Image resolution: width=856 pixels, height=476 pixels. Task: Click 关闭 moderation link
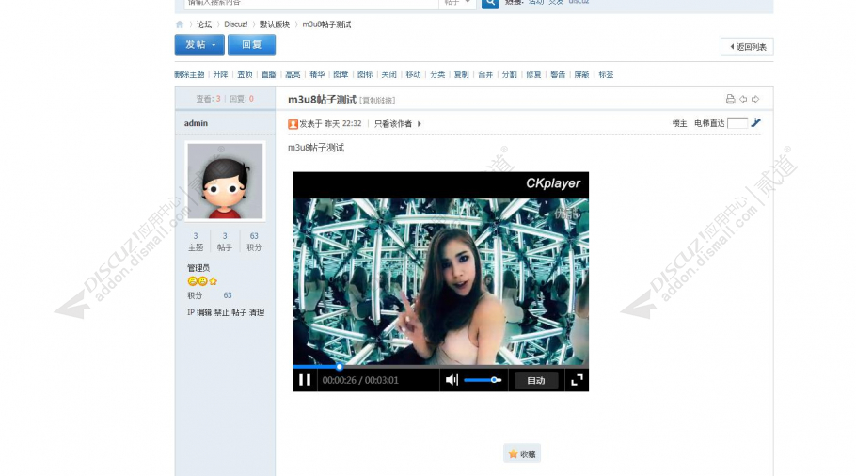(x=388, y=74)
